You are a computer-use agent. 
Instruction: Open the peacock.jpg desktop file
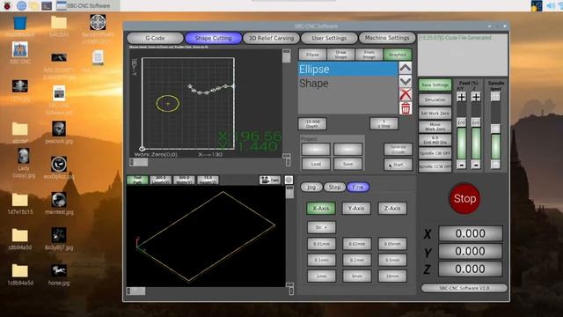[x=59, y=133]
